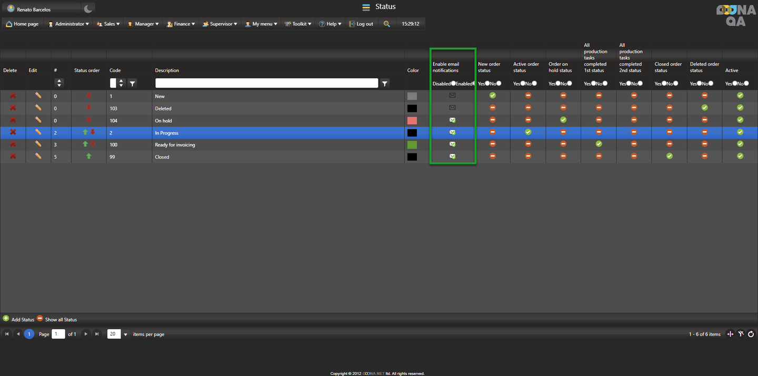This screenshot has width=758, height=376.
Task: Select 'Disabled' radio for email notifications filter
Action: 453,83
